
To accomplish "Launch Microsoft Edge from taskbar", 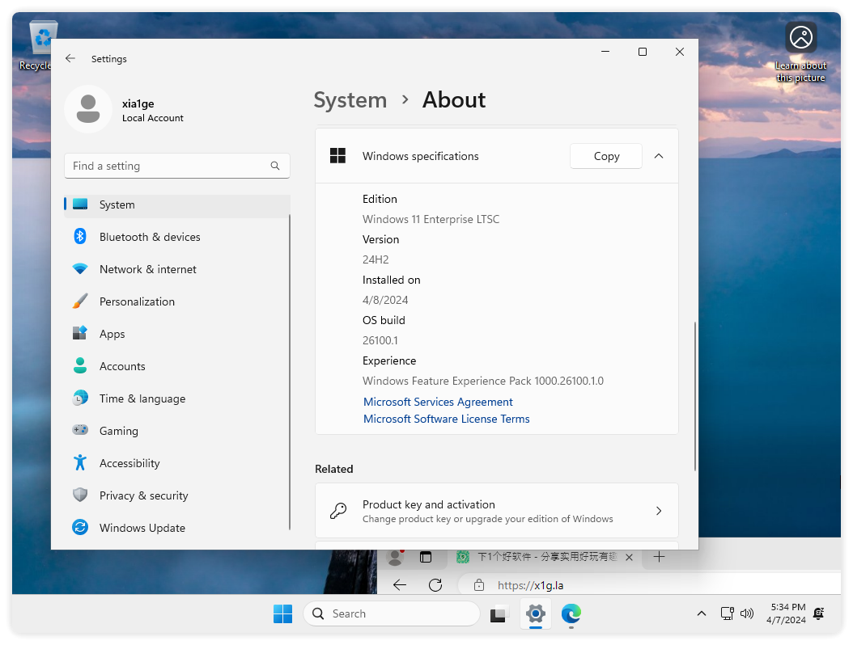I will (x=571, y=613).
